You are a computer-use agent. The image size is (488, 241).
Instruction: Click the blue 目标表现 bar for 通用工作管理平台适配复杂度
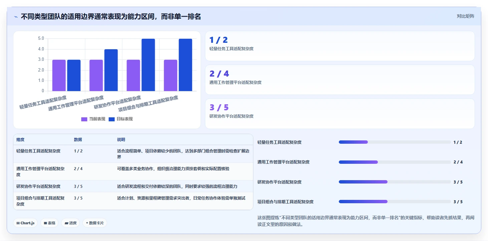[x=111, y=70]
